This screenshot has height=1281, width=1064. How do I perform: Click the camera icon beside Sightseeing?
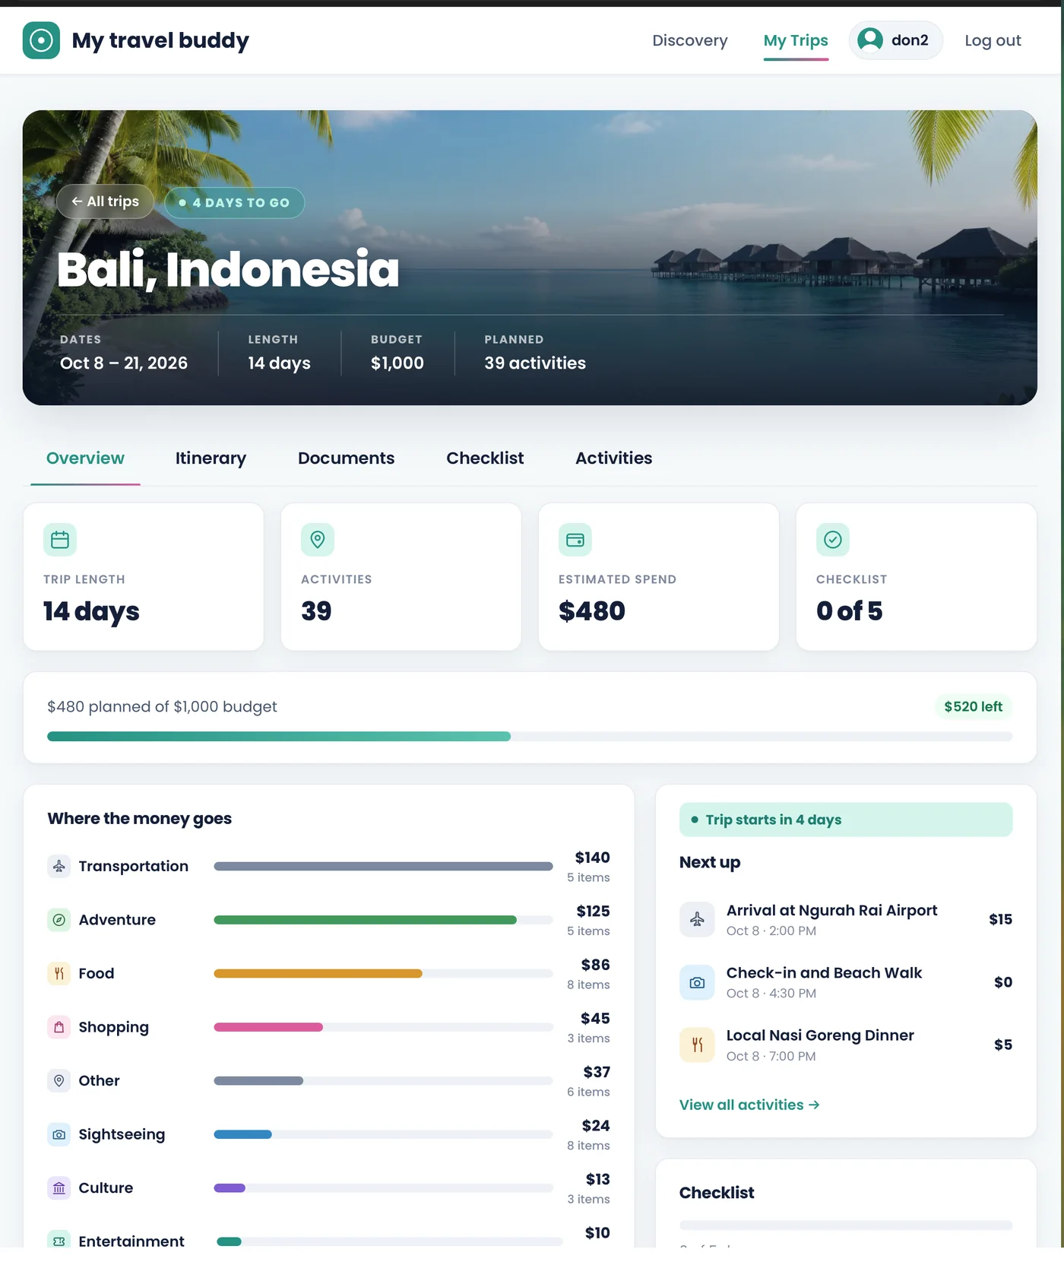(x=59, y=1134)
